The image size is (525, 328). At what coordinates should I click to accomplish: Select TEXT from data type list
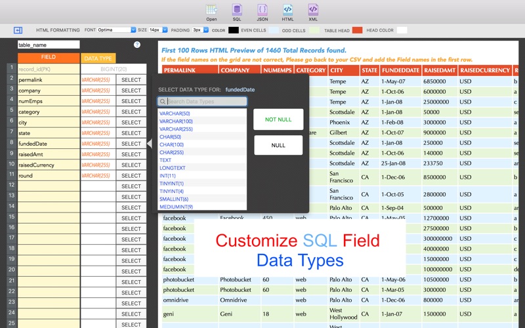click(x=202, y=160)
